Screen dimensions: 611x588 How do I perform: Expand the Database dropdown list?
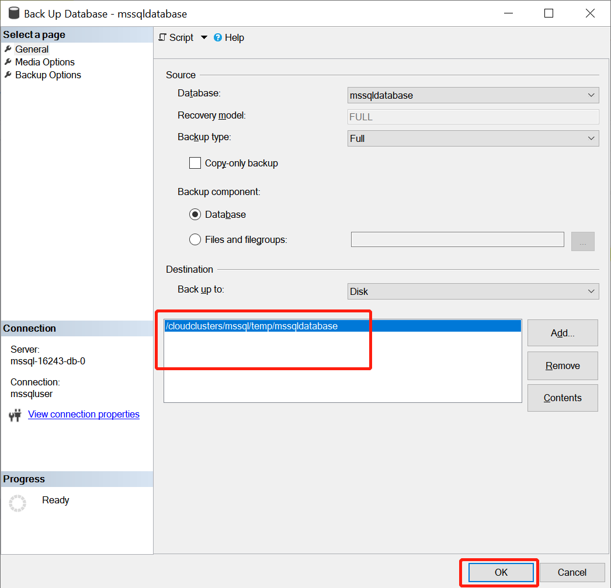pos(591,95)
